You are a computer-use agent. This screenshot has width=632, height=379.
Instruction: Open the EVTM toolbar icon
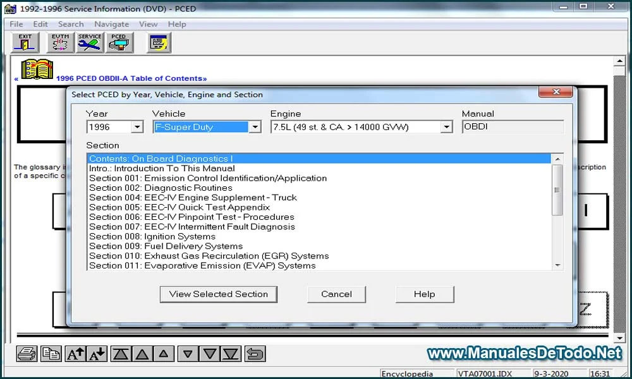pyautogui.click(x=60, y=43)
